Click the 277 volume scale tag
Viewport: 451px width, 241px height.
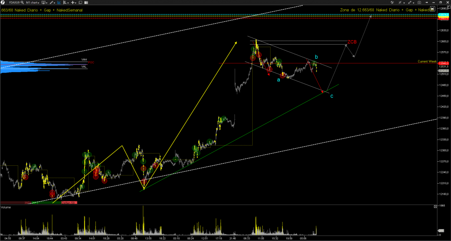pos(441,231)
